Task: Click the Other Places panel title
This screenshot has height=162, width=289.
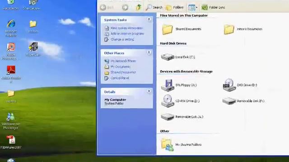Action: pos(114,53)
